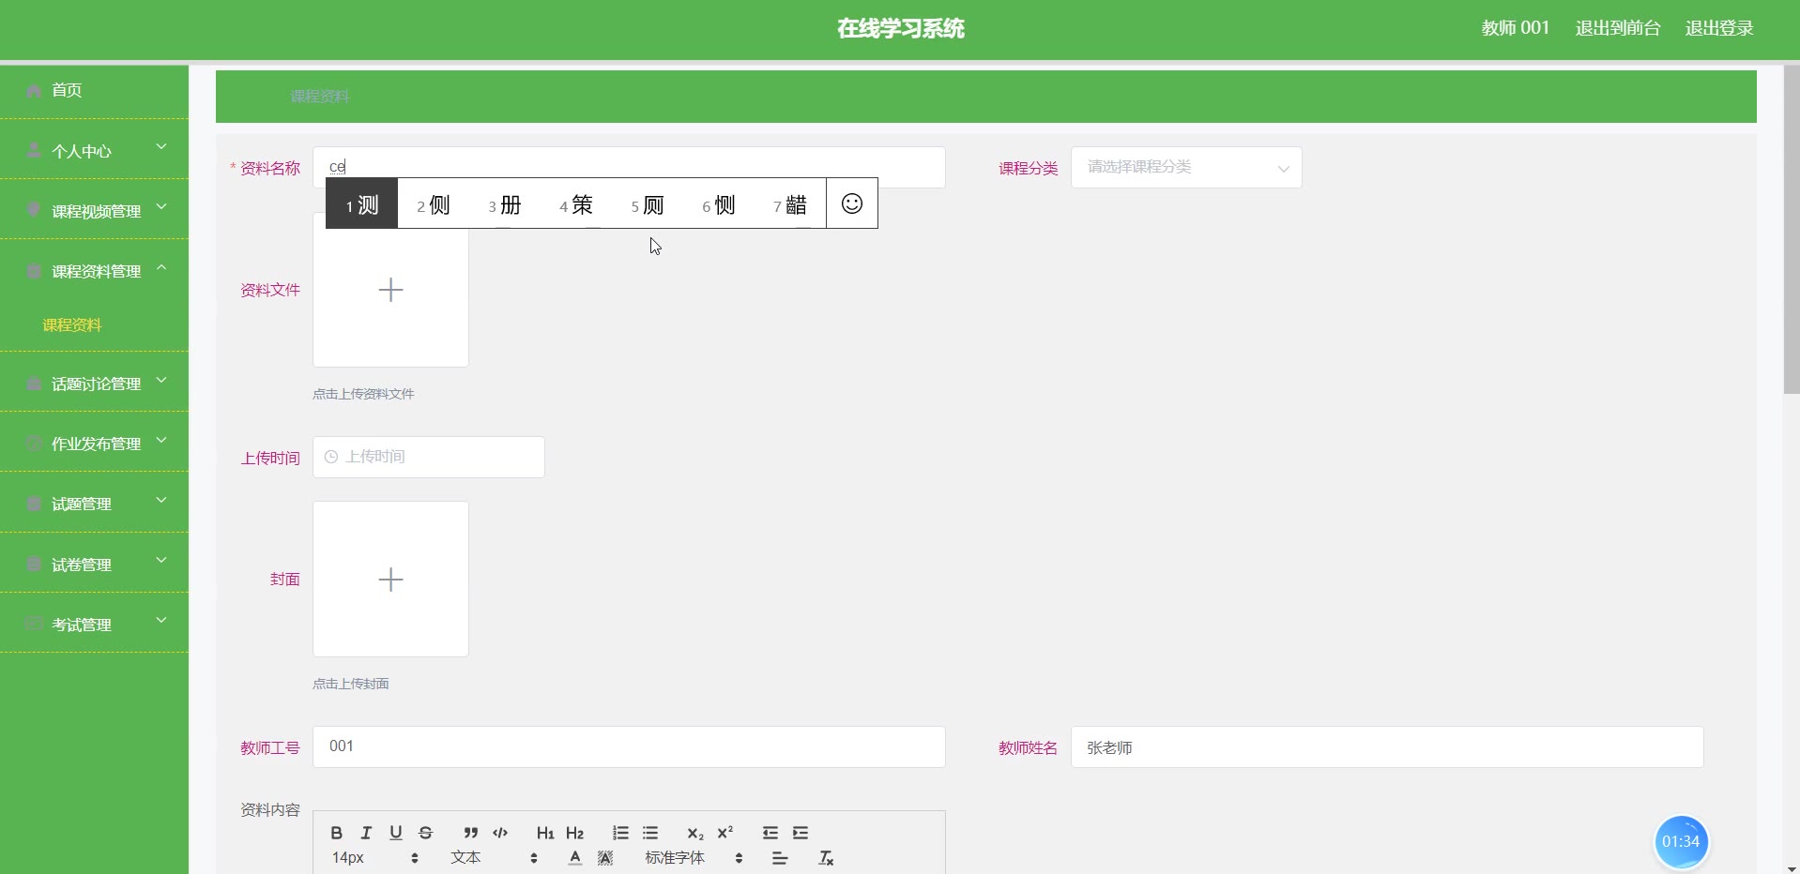
Task: Choose IME candidate 4 策
Action: click(x=576, y=204)
